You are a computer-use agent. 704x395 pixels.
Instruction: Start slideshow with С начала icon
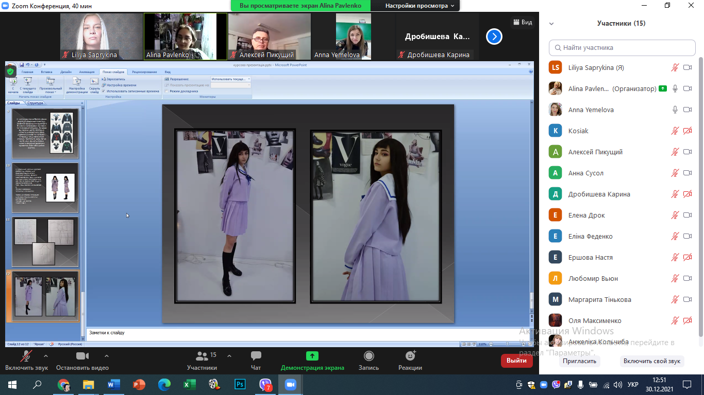pos(13,81)
